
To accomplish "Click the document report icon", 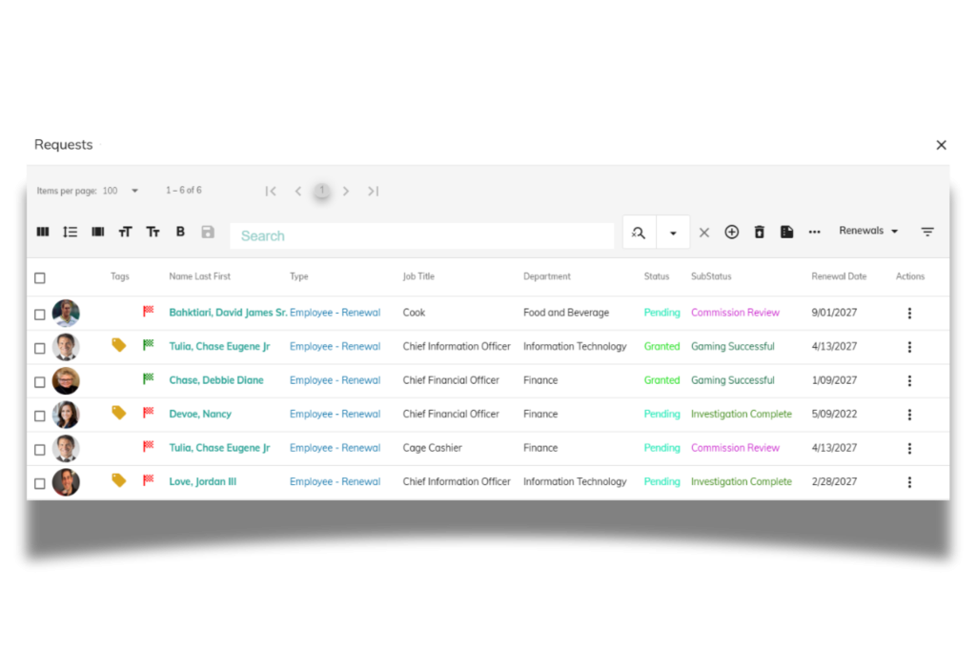I will 786,232.
